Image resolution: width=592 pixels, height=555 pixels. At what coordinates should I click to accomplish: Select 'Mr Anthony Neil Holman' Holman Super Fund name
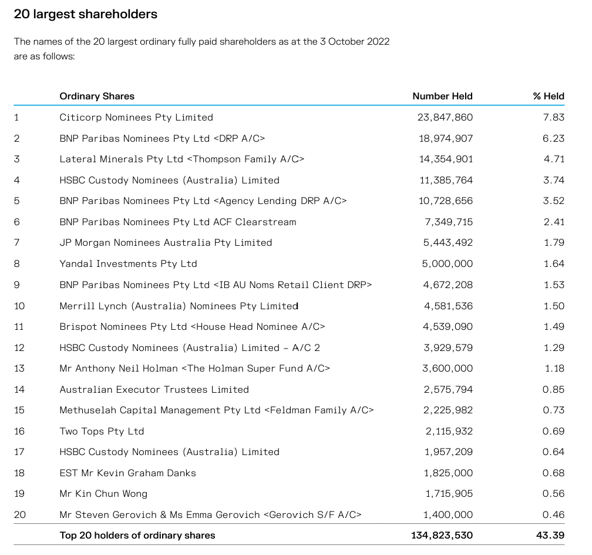pyautogui.click(x=195, y=369)
